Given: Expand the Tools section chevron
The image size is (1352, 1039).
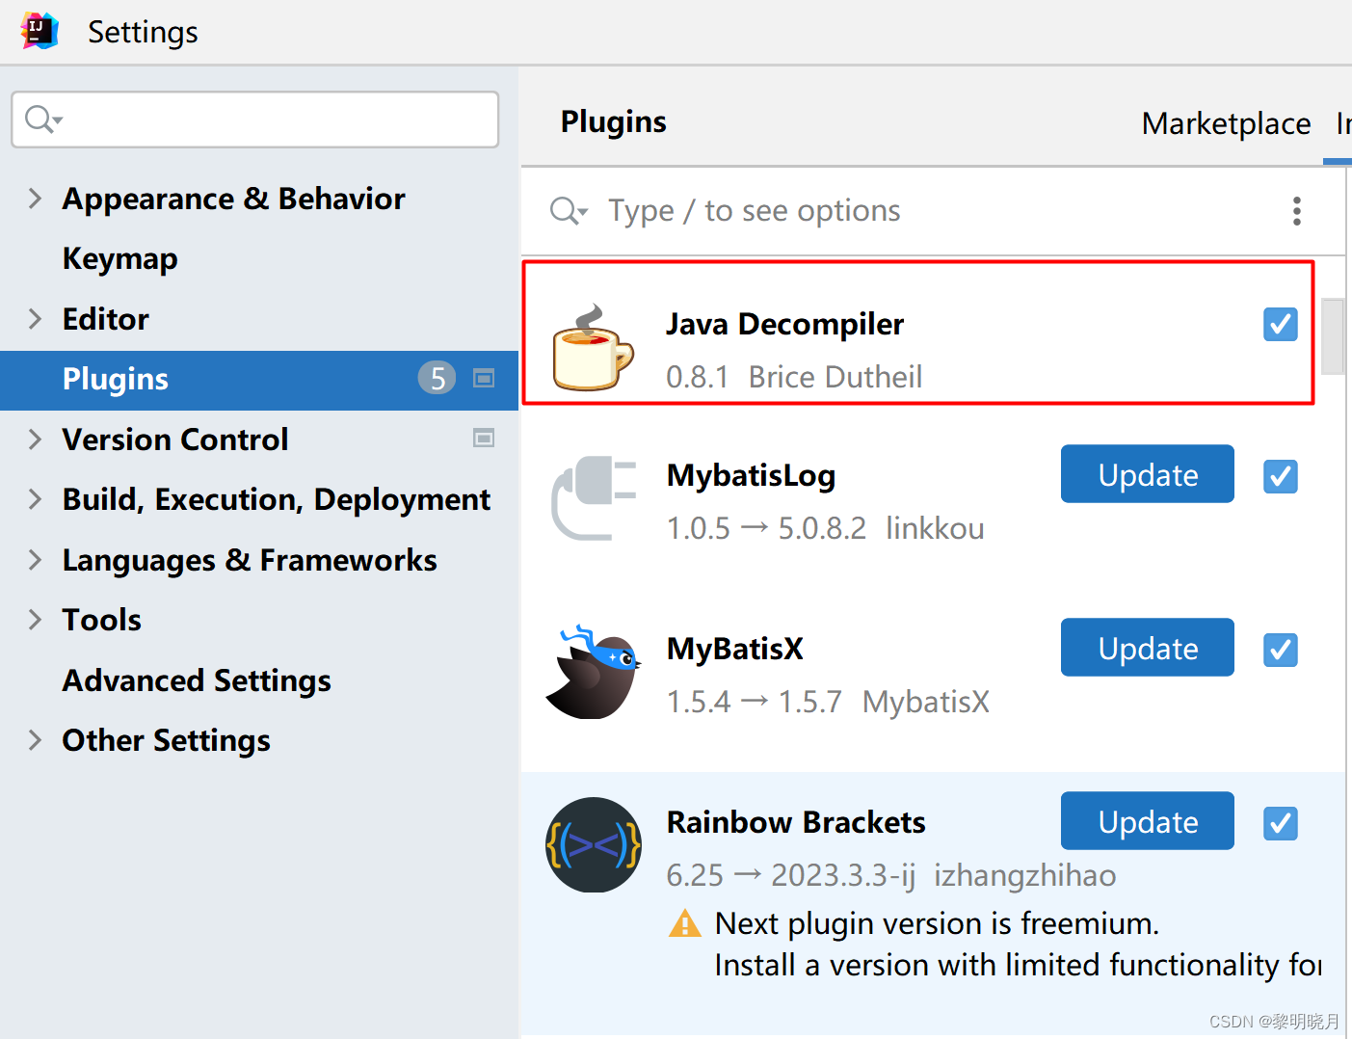Looking at the screenshot, I should (36, 620).
